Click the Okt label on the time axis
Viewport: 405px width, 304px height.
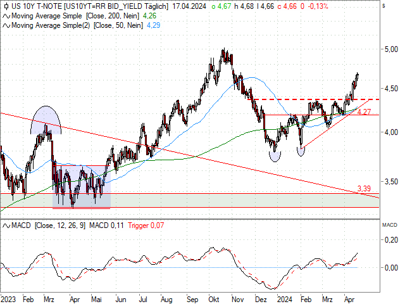(x=215, y=297)
